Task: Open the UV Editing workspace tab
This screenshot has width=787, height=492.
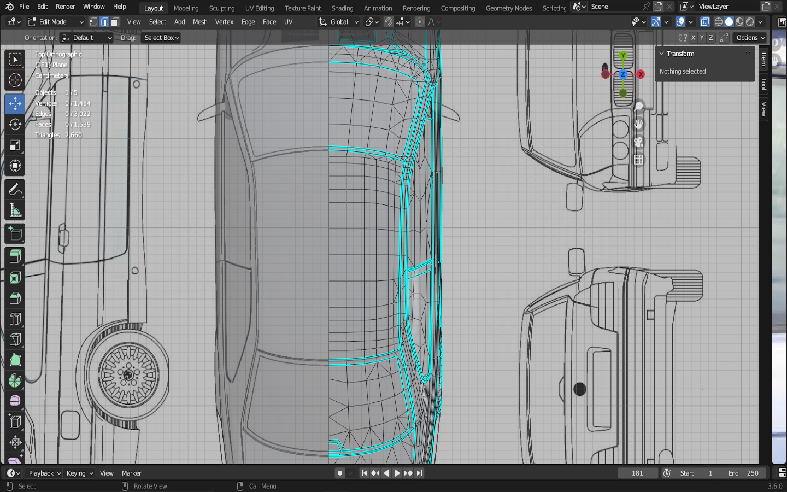Action: pos(259,8)
